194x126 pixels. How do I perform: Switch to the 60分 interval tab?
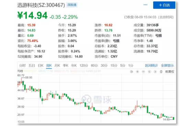[x=94, y=66]
